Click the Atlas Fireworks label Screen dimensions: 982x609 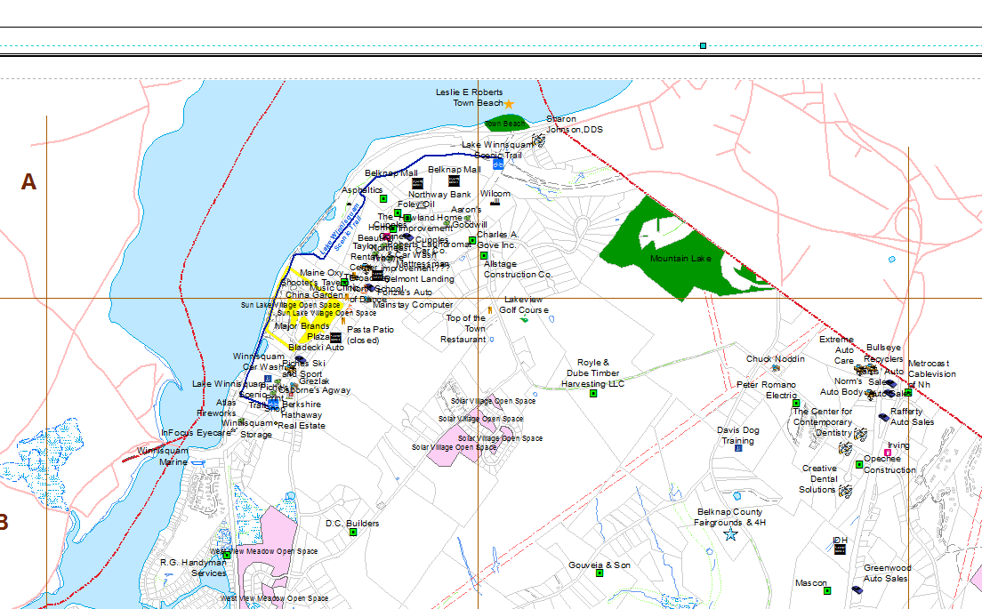click(217, 407)
